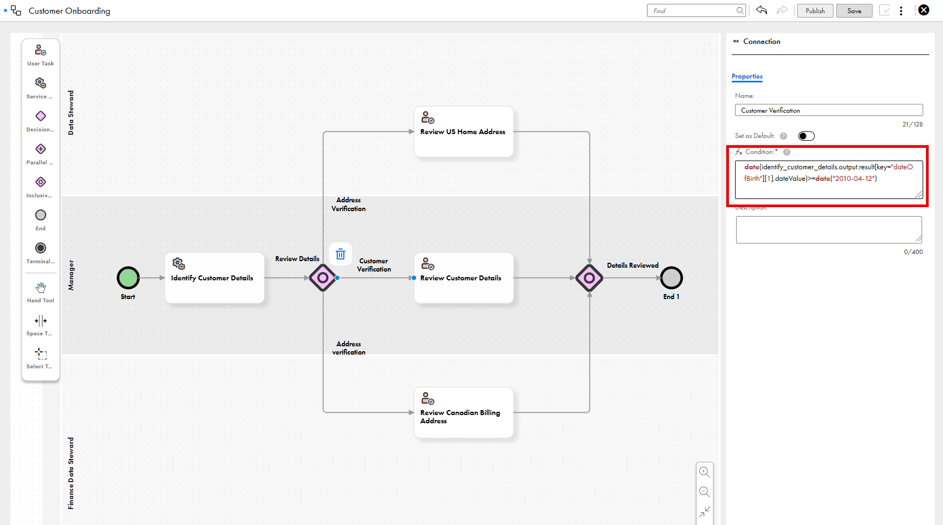Click the Publish button

[815, 10]
